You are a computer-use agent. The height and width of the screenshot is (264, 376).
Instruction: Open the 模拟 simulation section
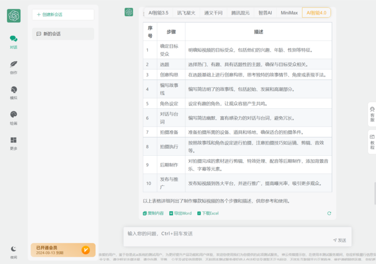tap(13, 92)
